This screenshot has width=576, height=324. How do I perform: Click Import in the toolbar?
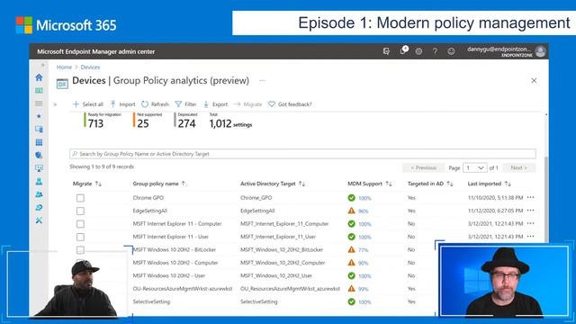[123, 104]
